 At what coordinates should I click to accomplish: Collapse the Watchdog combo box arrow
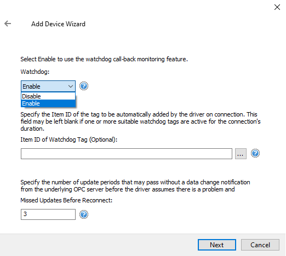click(x=71, y=86)
